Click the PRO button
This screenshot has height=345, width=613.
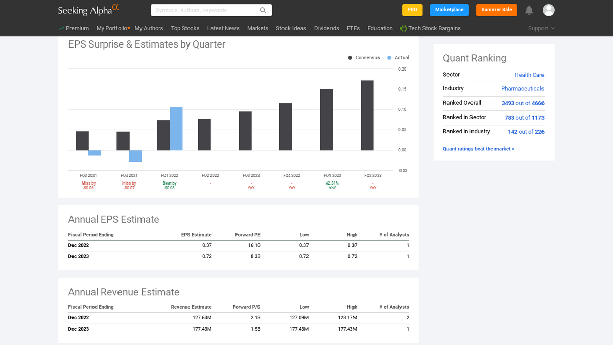point(412,10)
